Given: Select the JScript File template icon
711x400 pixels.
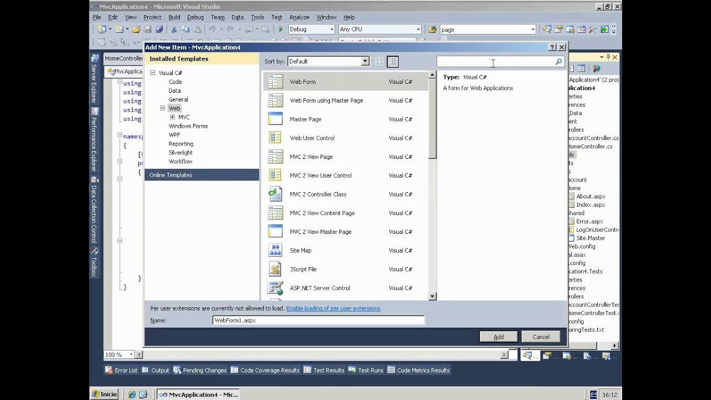Looking at the screenshot, I should pyautogui.click(x=276, y=269).
